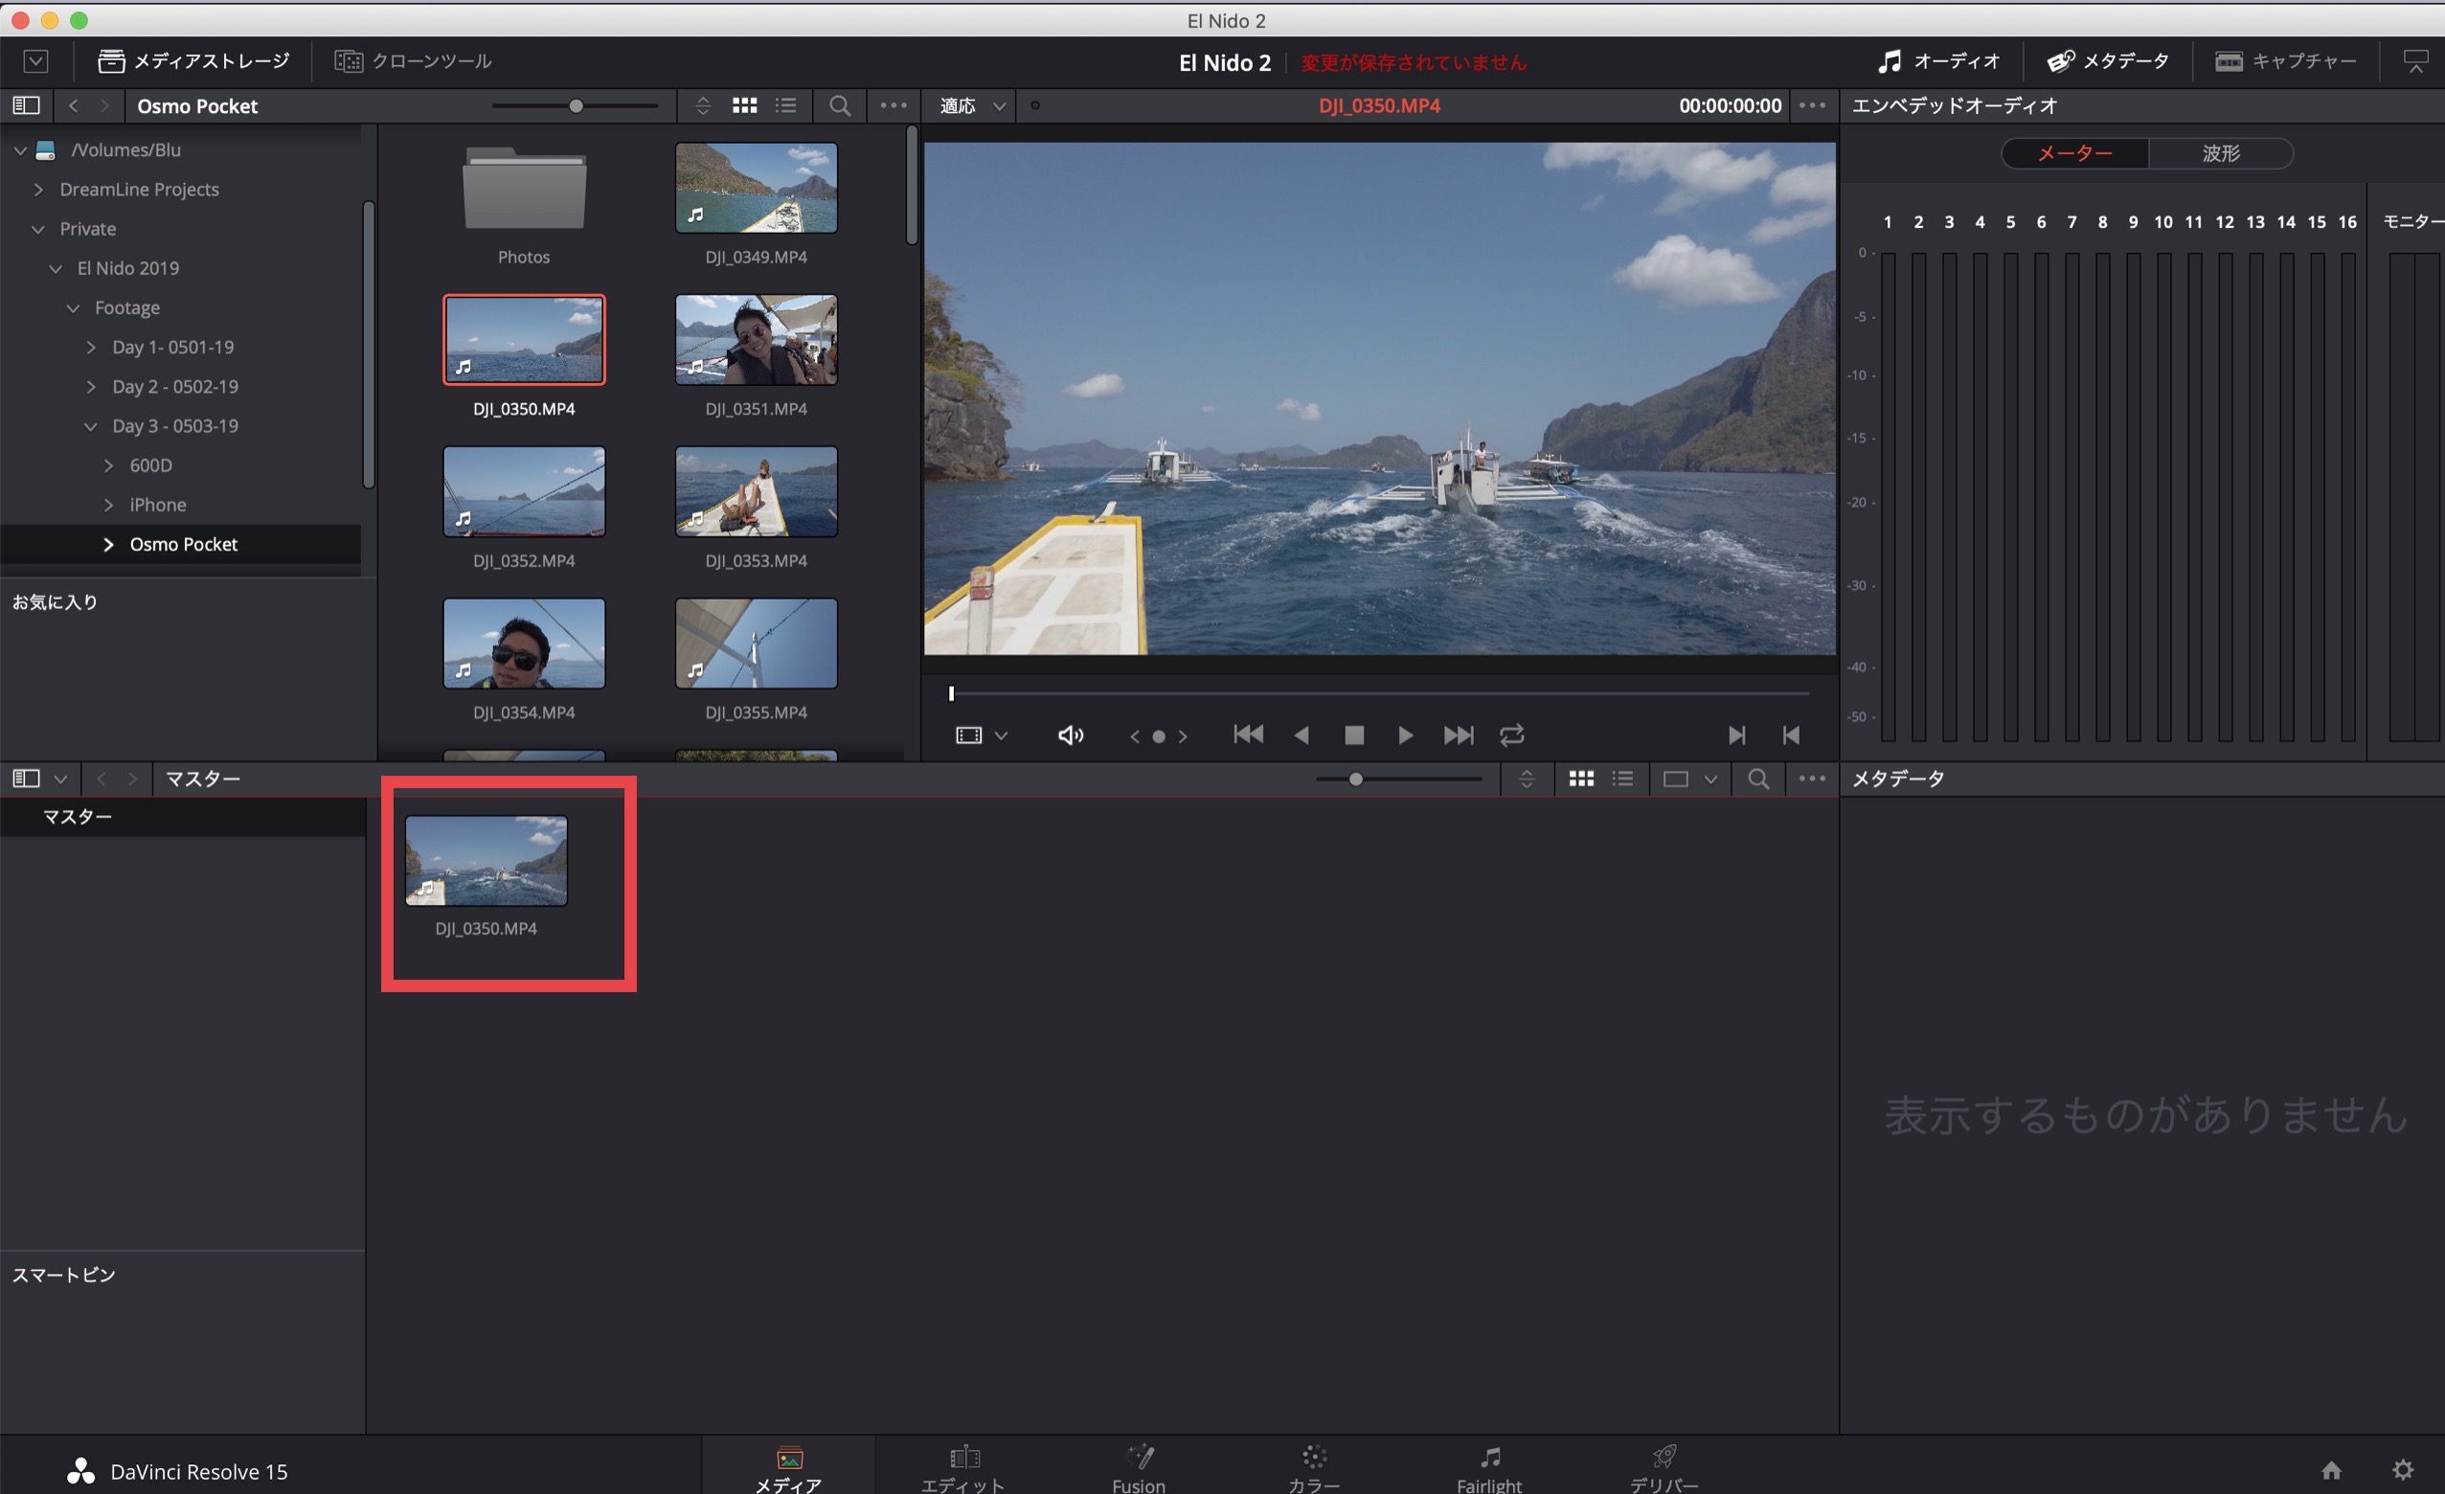This screenshot has height=1494, width=2445.
Task: Open the 適応 viewer zoom dropdown
Action: point(972,105)
